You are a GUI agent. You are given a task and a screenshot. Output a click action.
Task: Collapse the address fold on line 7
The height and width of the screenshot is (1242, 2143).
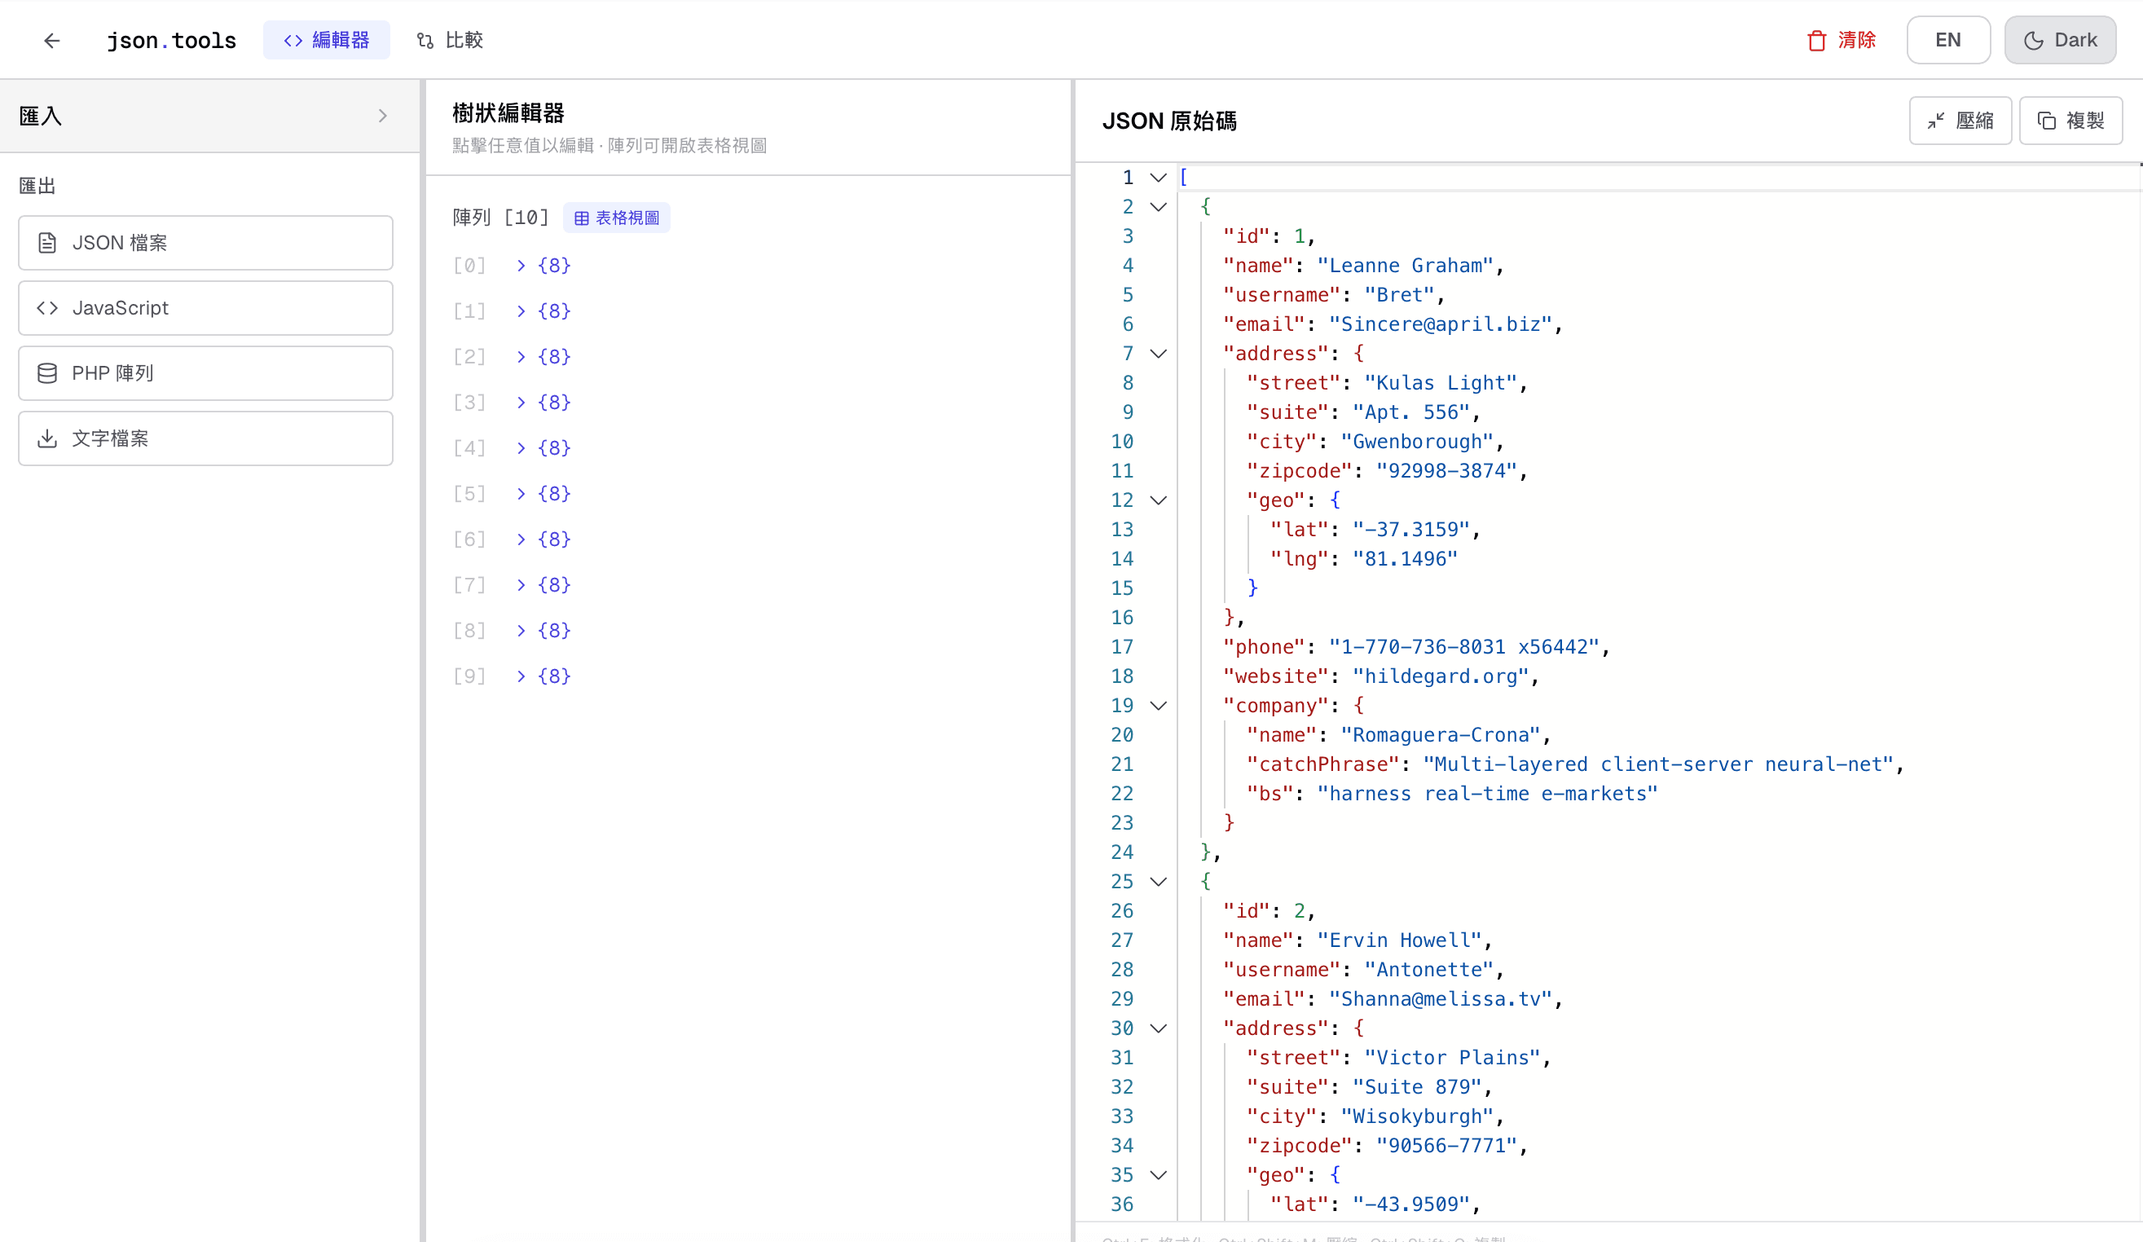coord(1158,354)
